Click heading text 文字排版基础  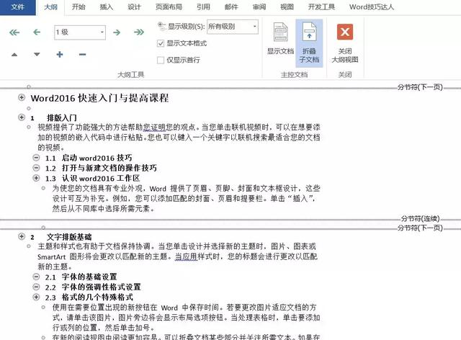(69, 237)
